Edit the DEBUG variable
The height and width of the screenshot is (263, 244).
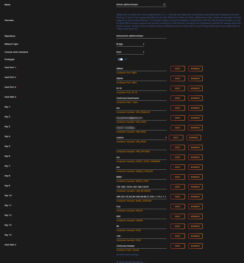178,207
